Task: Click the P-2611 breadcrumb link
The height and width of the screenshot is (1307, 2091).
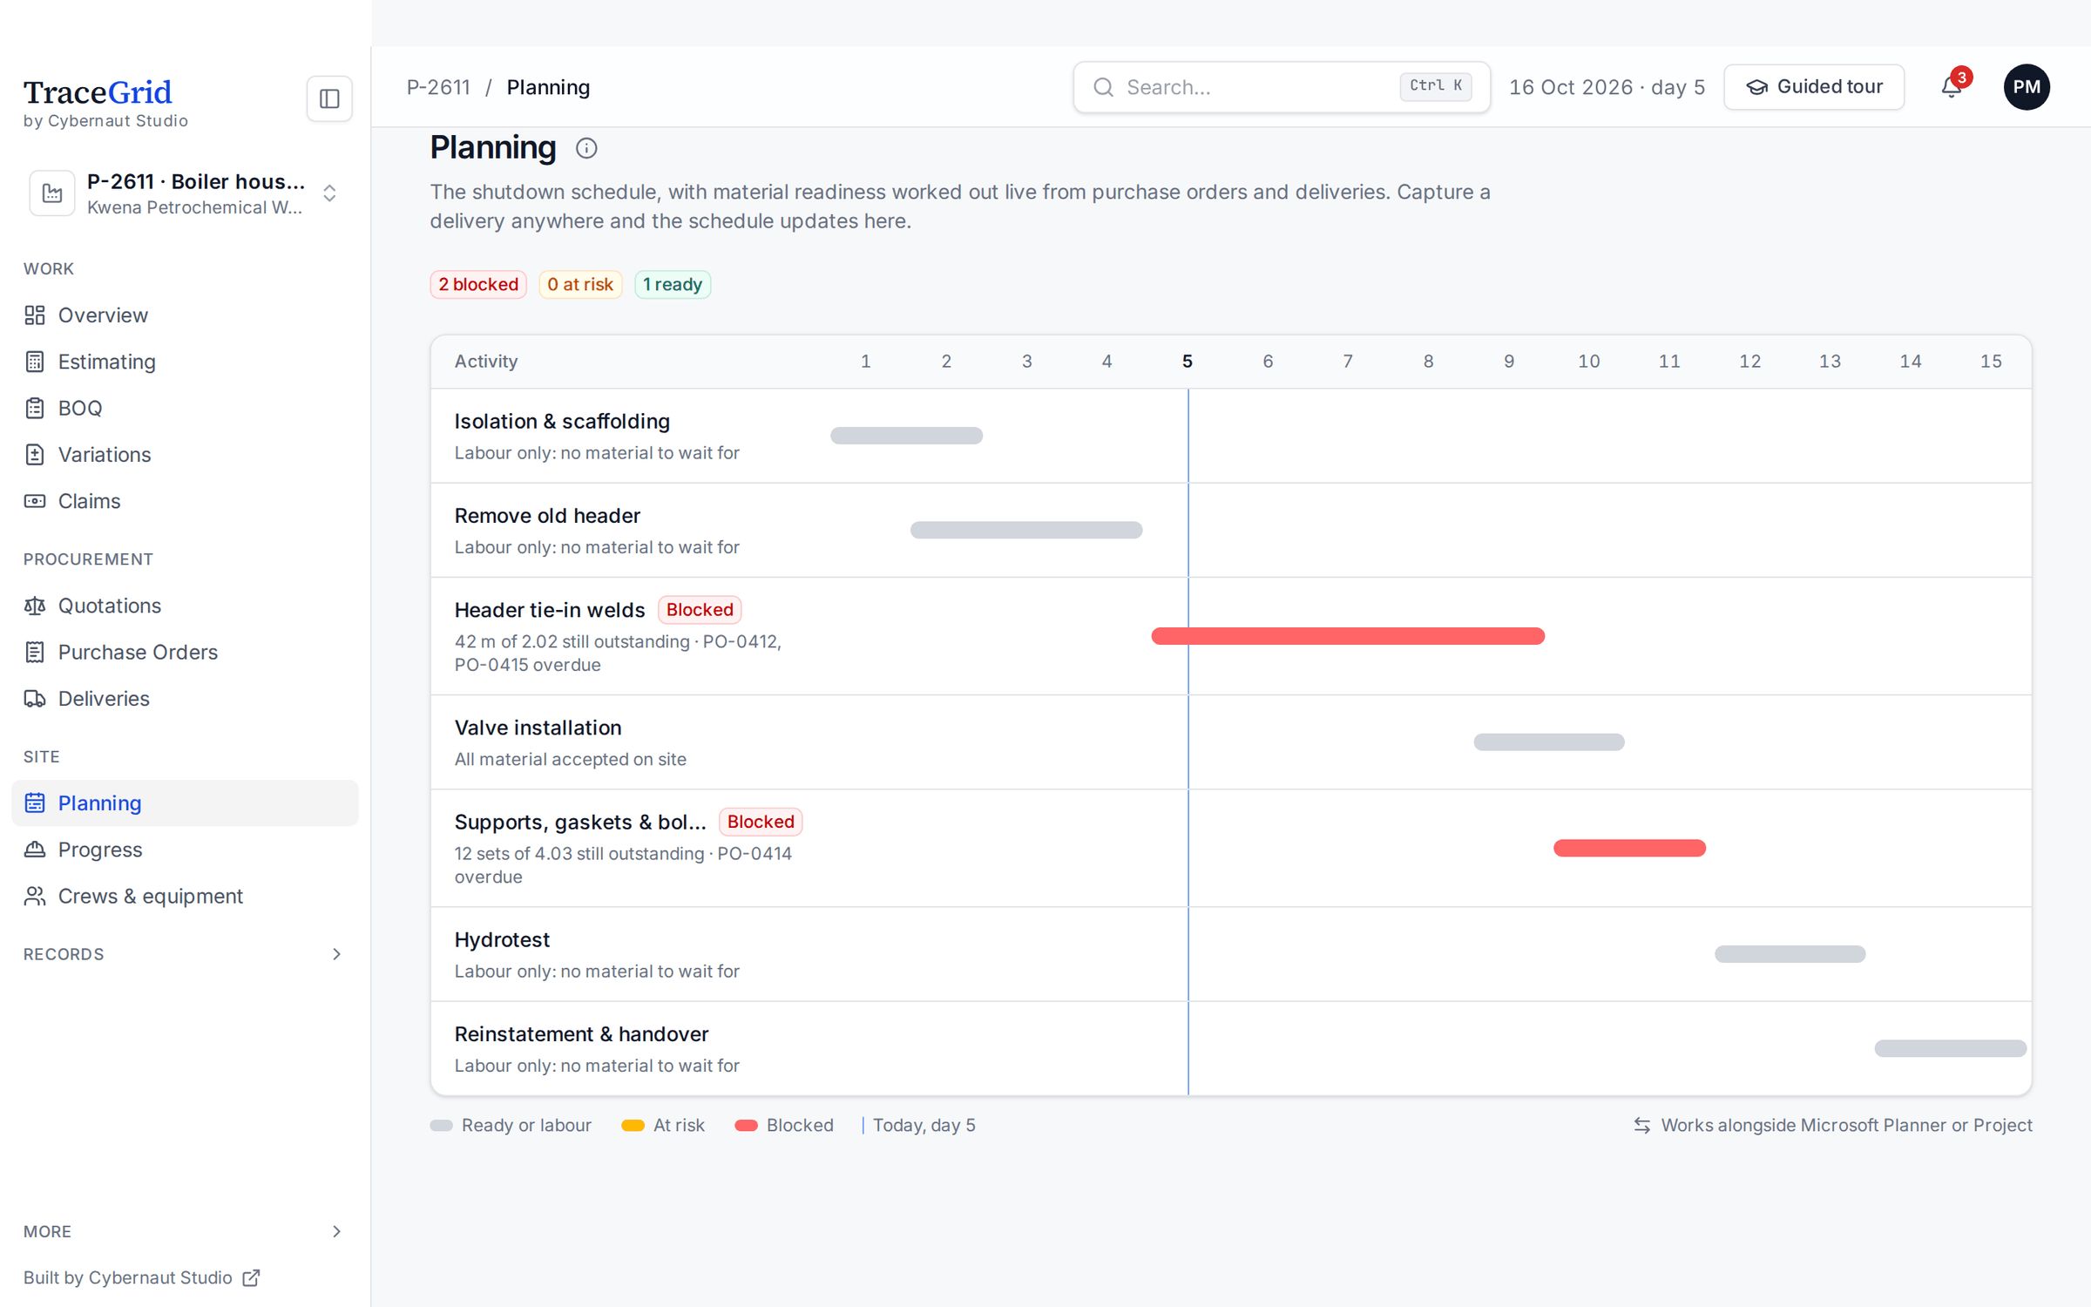Action: [438, 87]
